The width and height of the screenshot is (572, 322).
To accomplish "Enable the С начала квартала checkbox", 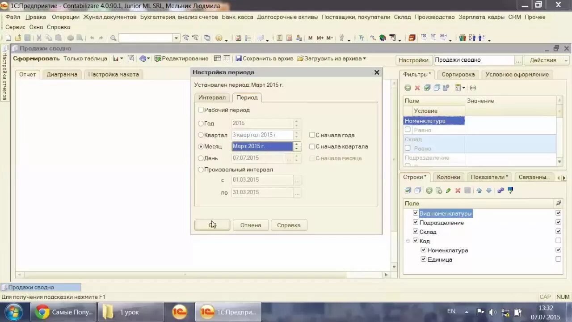I will click(x=312, y=146).
